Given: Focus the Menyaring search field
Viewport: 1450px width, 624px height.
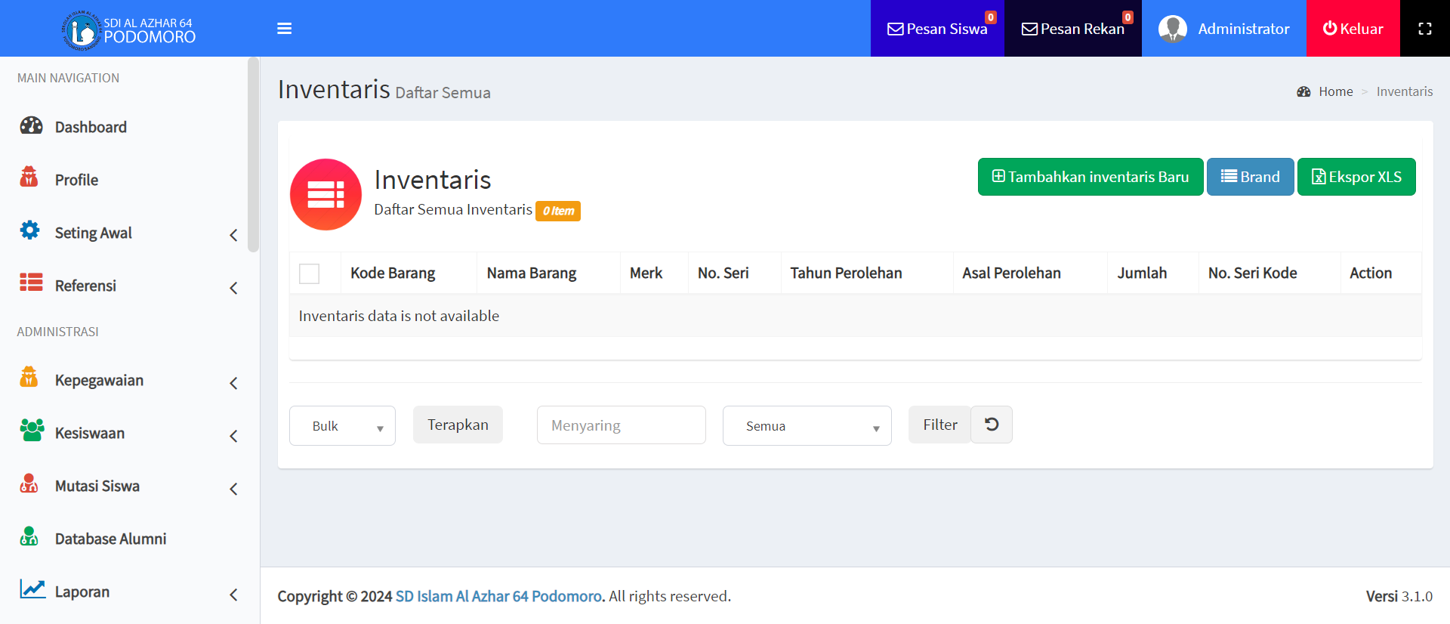Looking at the screenshot, I should pyautogui.click(x=621, y=425).
